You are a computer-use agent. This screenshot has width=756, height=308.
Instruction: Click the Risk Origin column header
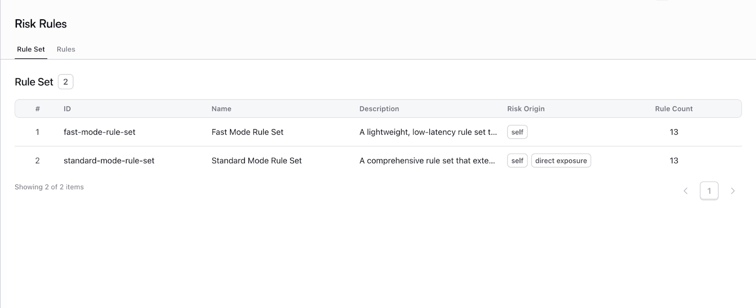525,108
